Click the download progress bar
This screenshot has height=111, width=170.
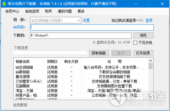click(50, 53)
